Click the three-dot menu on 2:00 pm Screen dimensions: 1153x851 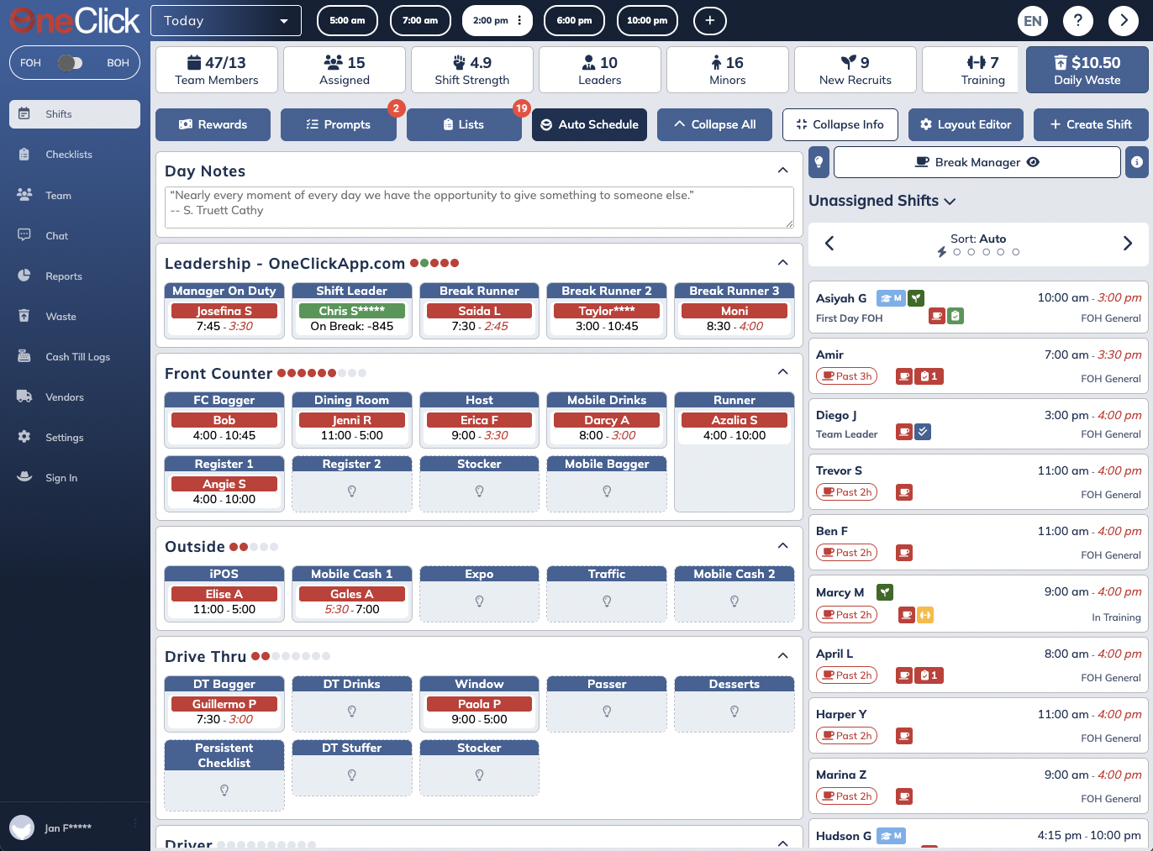[x=519, y=20]
